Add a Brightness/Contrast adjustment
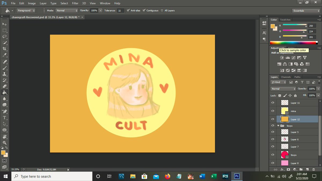This screenshot has height=181, width=322. [x=282, y=58]
